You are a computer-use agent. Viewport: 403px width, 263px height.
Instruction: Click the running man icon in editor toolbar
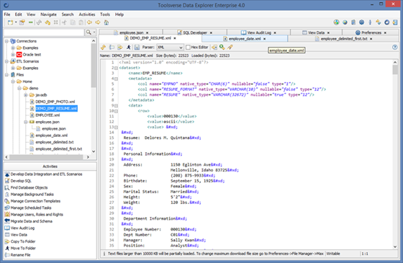(129, 48)
